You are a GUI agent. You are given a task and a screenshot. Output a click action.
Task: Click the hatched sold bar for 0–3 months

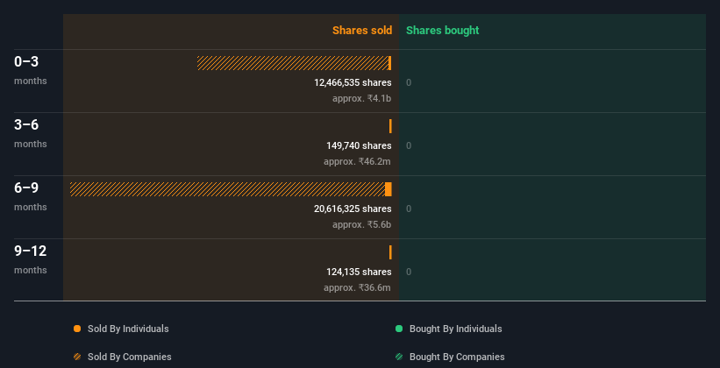pyautogui.click(x=293, y=63)
